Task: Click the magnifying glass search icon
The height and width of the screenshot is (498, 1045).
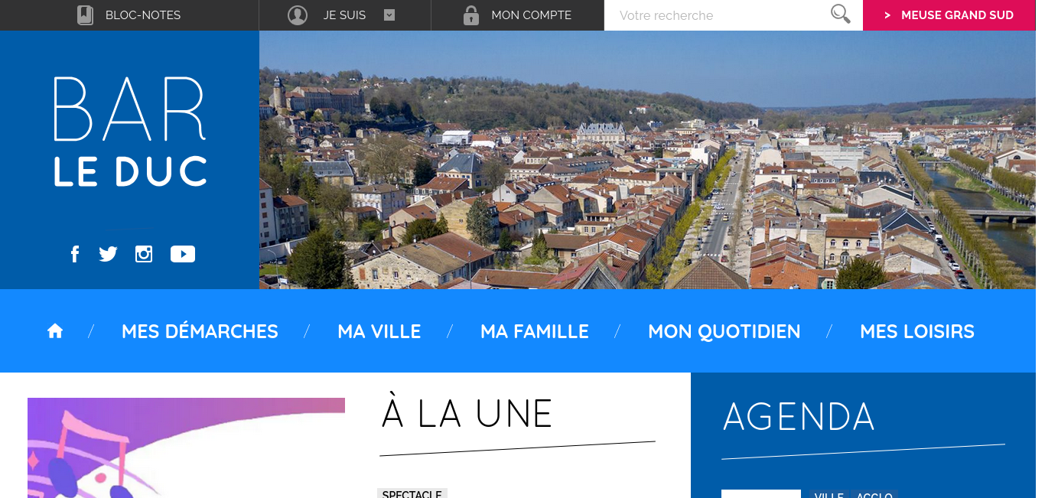Action: pos(841,15)
